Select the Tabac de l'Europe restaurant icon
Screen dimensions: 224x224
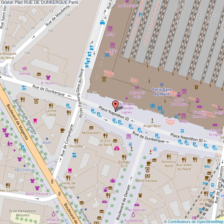(x=68, y=178)
